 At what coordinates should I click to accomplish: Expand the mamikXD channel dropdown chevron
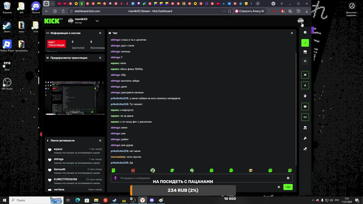(x=97, y=21)
